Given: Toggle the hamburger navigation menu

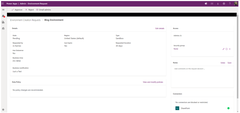Looking at the screenshot, I should click(3, 10).
